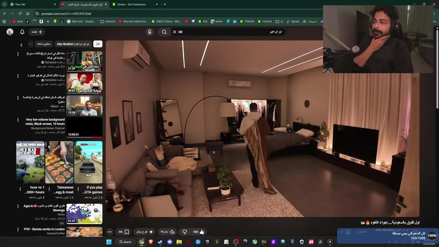This screenshot has height=247, width=439.
Task: Open the STREAM Kick bookmark
Action: (247, 21)
